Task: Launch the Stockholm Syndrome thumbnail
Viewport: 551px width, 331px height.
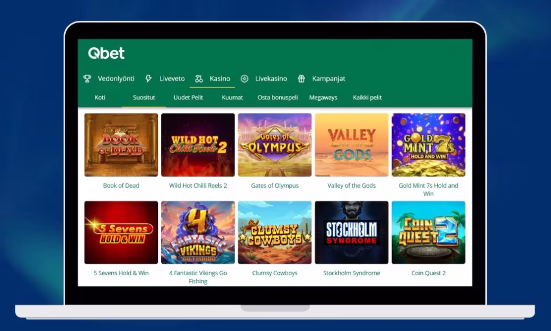Action: tap(351, 232)
